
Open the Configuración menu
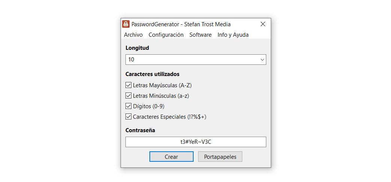pos(166,34)
